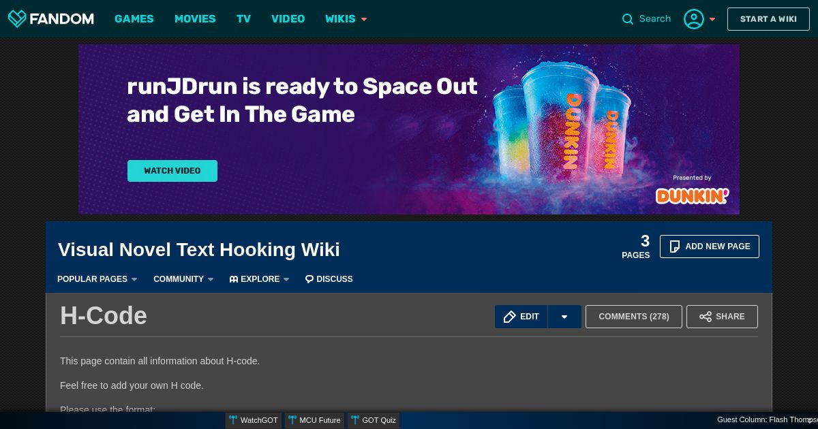The height and width of the screenshot is (429, 818).
Task: Expand the Community menu
Action: tap(183, 279)
